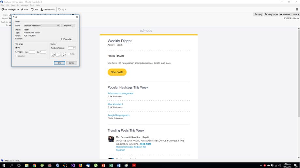This screenshot has width=300, height=168.
Task: Open the More actions dropdown
Action: click(296, 15)
